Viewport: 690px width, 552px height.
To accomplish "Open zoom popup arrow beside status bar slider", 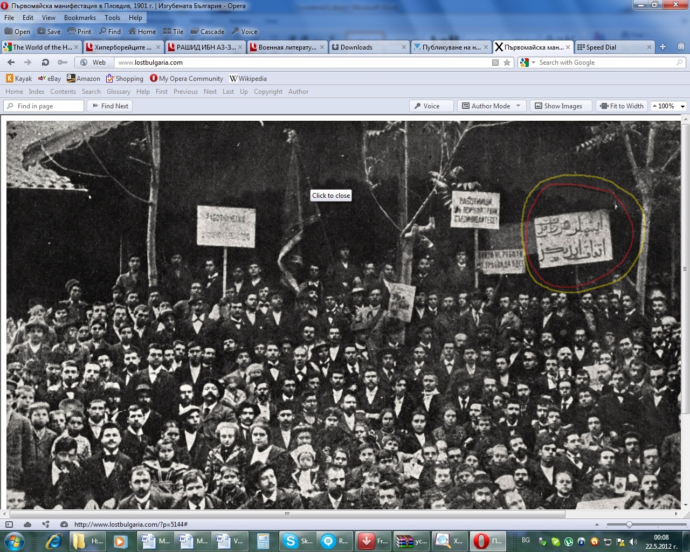I will point(597,525).
